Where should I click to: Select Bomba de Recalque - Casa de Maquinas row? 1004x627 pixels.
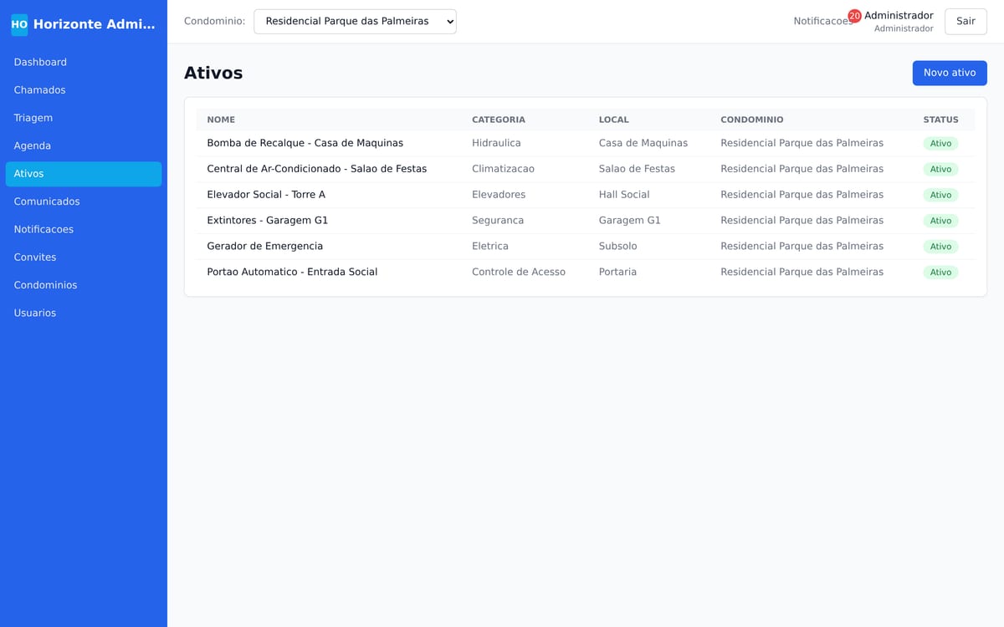tap(586, 143)
